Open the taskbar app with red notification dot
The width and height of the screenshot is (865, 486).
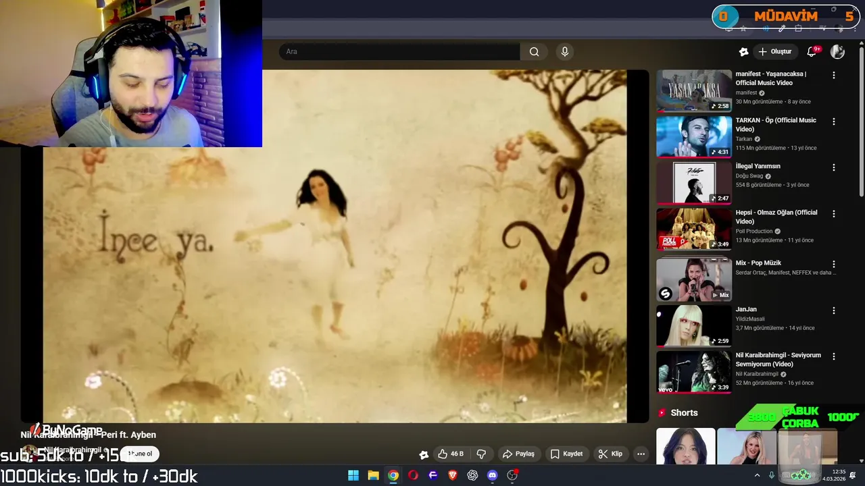(x=512, y=475)
